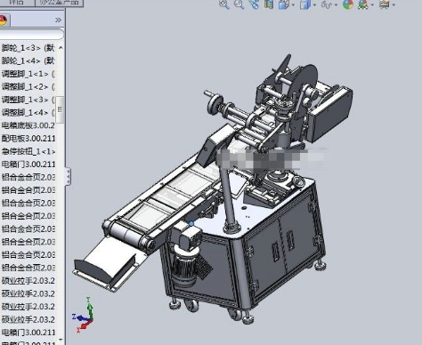The width and height of the screenshot is (422, 345).
Task: Select tree item 电箱底板3.00.2
Action: tap(28, 125)
